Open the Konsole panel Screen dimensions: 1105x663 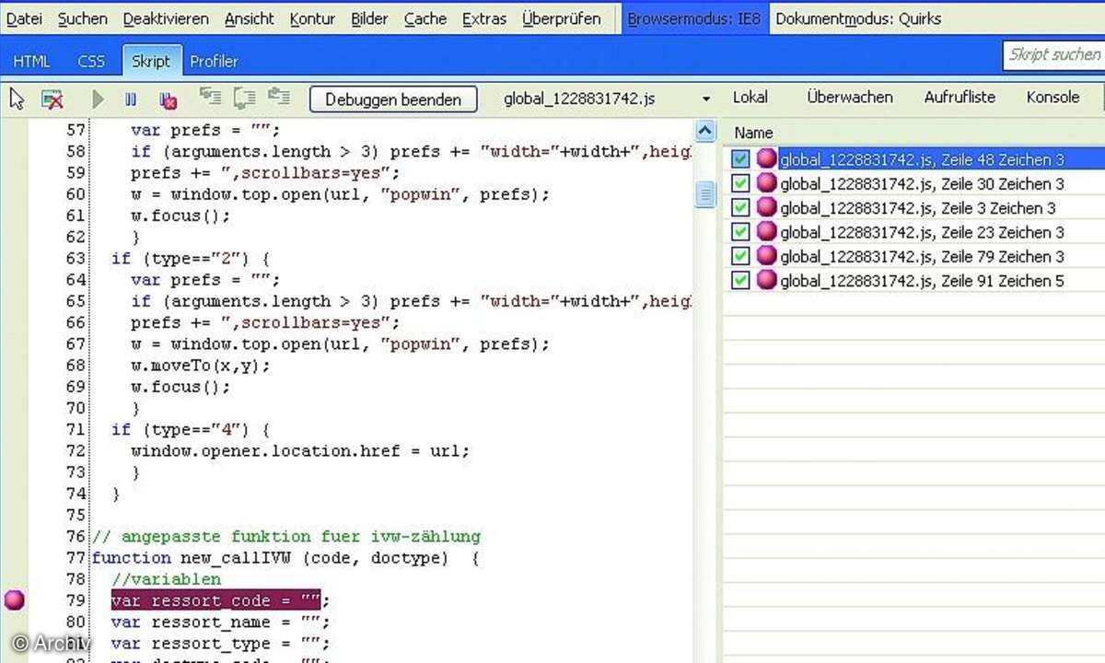pyautogui.click(x=1053, y=98)
